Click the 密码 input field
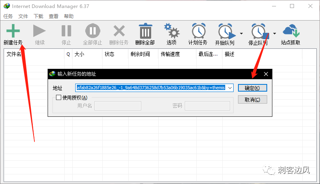 point(207,106)
